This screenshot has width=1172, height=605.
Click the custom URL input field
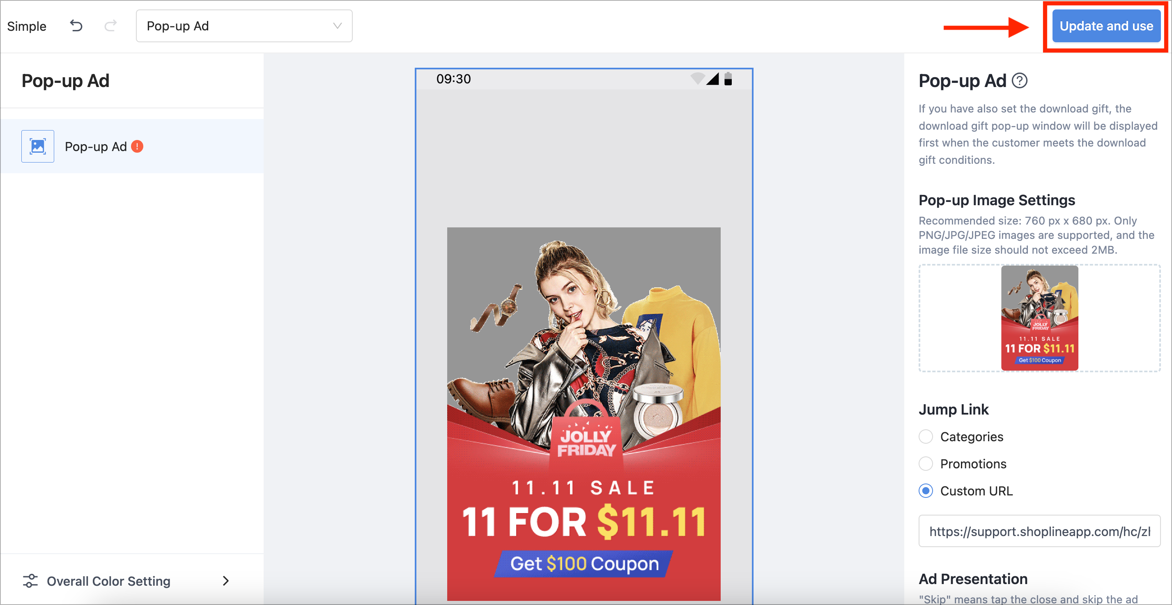point(1039,531)
